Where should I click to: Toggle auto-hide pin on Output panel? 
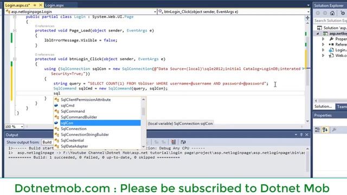click(x=301, y=135)
